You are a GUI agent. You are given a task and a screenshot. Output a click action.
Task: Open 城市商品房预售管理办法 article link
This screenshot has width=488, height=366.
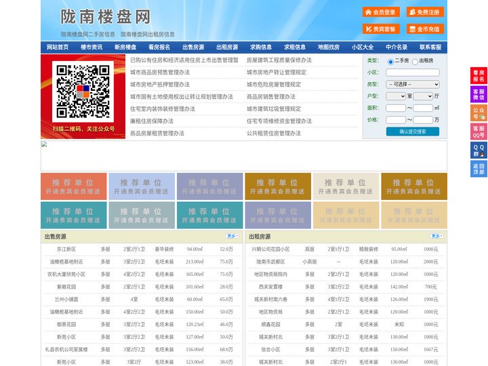click(160, 73)
